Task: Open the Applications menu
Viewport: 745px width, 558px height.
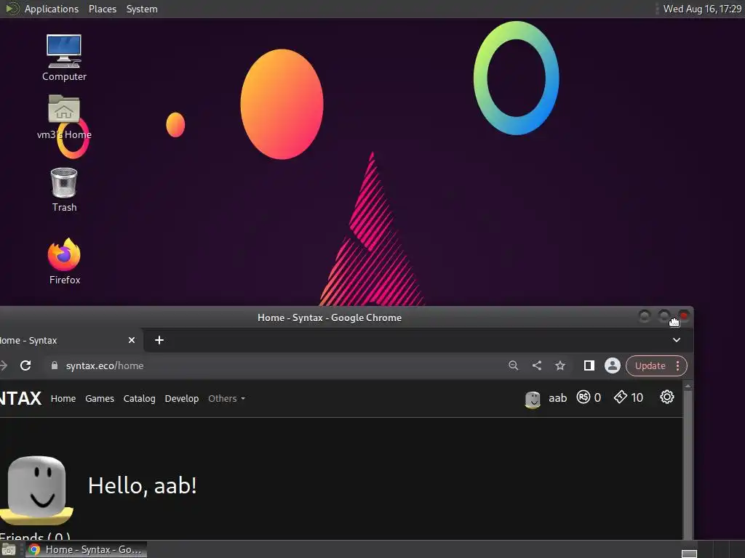Action: (52, 9)
